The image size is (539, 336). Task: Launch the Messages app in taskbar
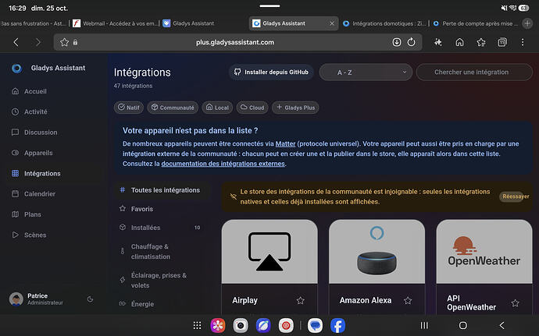coord(315,325)
